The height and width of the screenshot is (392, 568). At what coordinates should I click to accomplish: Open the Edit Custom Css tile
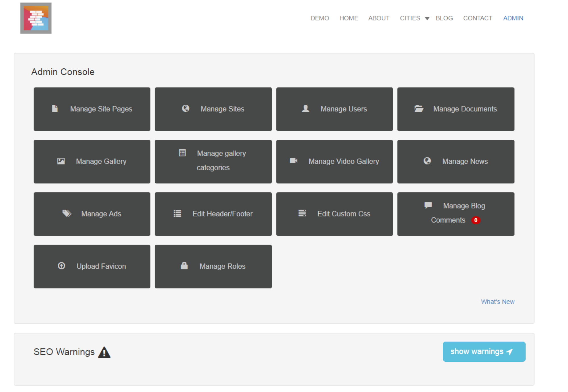[334, 214]
